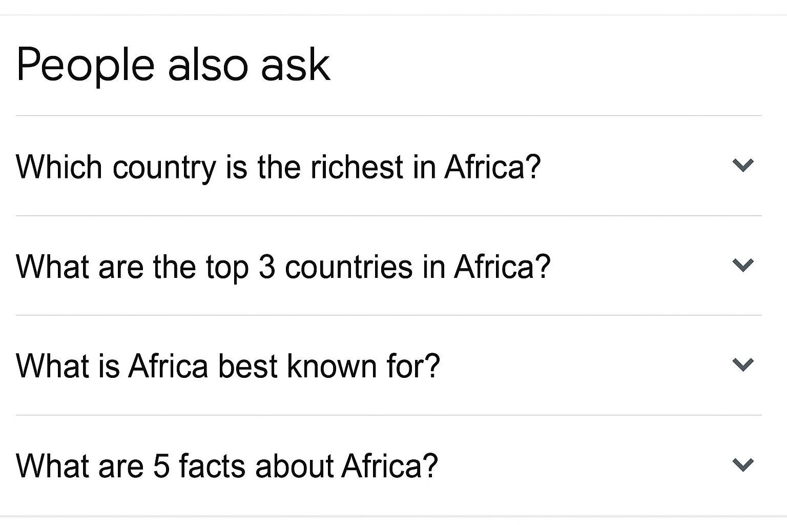Expand the 5 facts about Africa answer
This screenshot has height=525, width=787.
[x=743, y=465]
